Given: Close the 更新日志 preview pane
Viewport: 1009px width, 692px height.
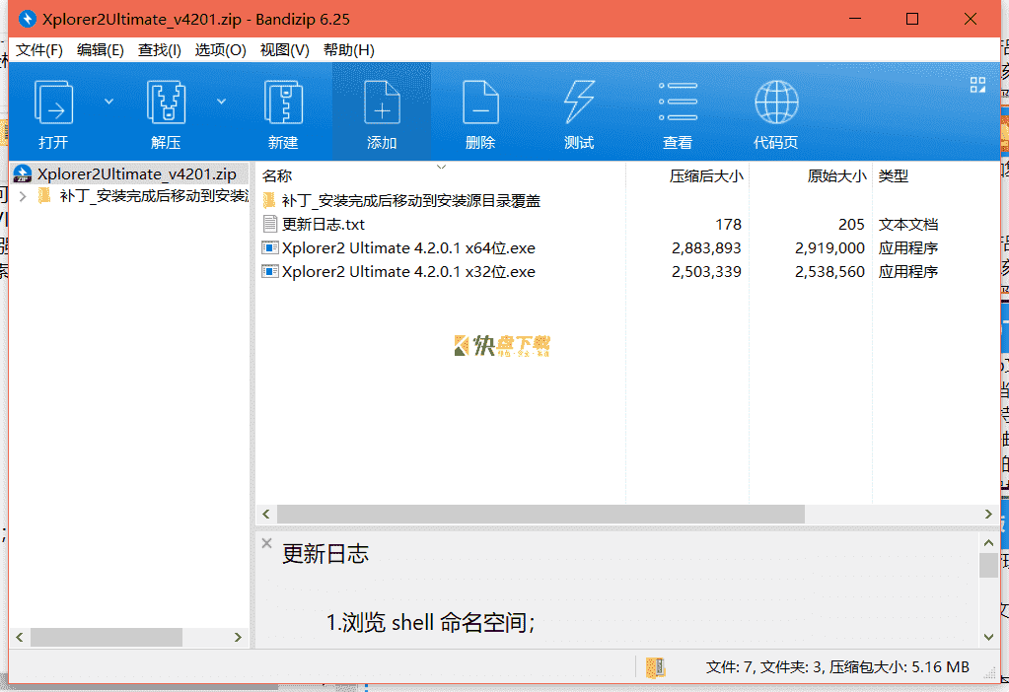Looking at the screenshot, I should point(267,543).
